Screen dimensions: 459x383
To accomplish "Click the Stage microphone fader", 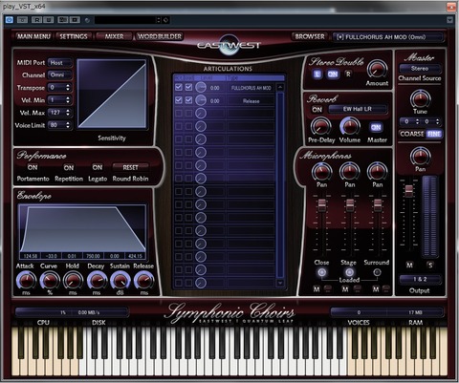I will 350,205.
